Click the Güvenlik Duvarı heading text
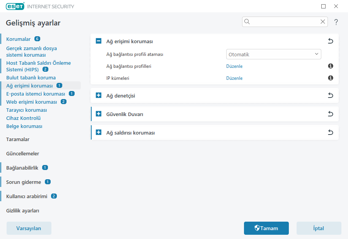Screen dimensions: 348x239 tap(125, 114)
